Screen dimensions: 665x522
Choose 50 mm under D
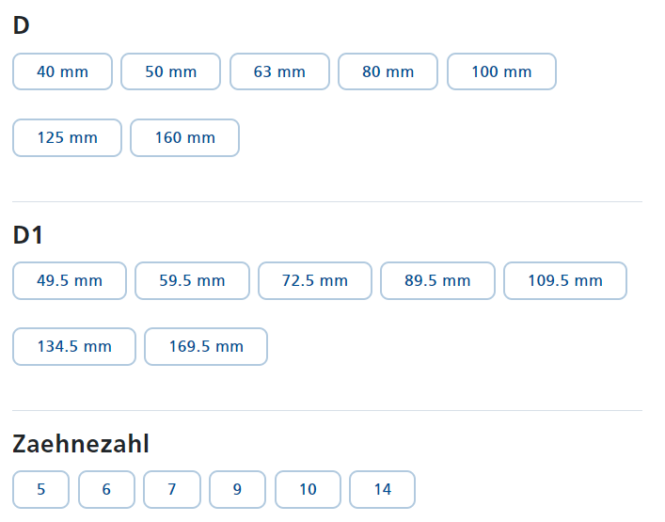(171, 71)
